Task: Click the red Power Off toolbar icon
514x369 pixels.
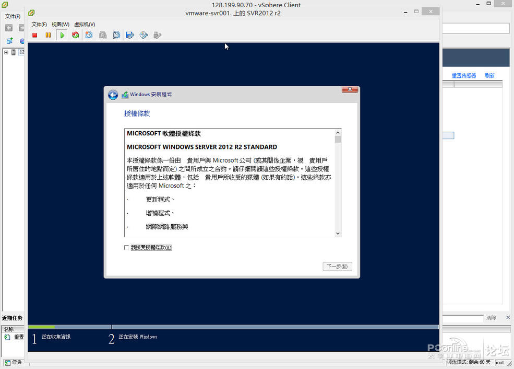Action: 35,35
